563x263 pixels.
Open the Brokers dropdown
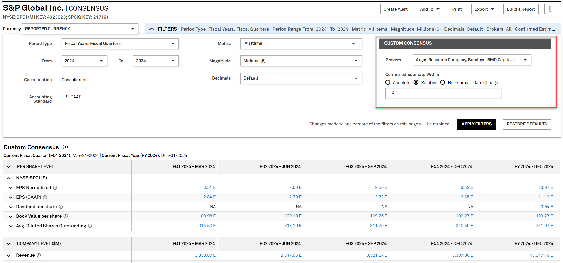tap(472, 60)
